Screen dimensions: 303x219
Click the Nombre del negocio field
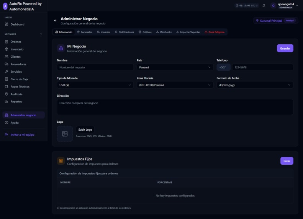coord(95,67)
